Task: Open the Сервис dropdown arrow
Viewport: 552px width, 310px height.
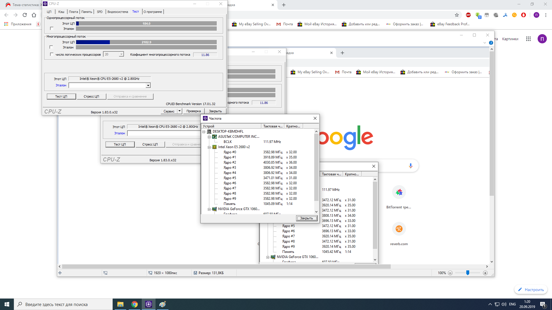Action: 180,111
